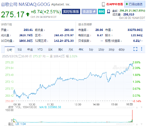The width and height of the screenshot is (146, 126).
Task: Click the pre-market volume 256,810
Action: [129, 14]
